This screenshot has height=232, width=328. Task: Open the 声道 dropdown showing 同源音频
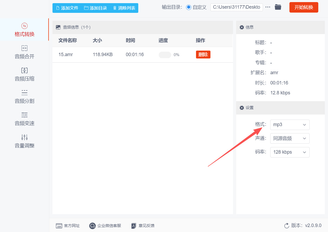click(x=290, y=138)
